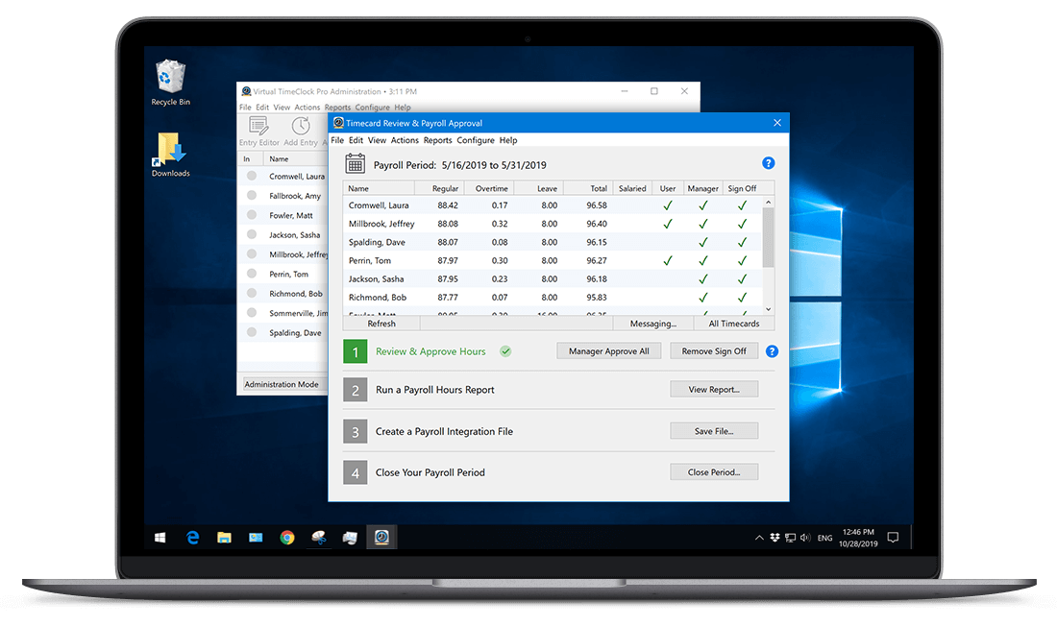Click the Remove Sign Off button

(x=714, y=351)
